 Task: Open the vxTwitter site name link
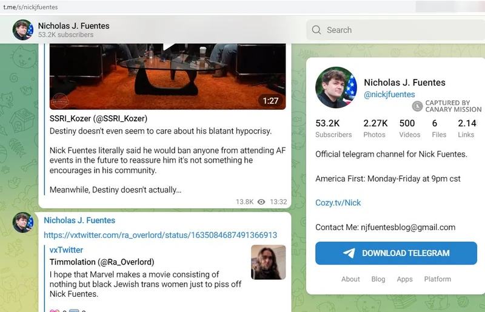coord(66,249)
